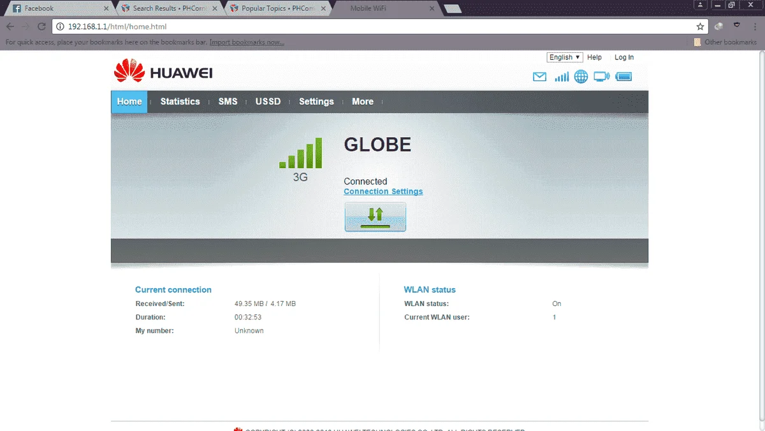The height and width of the screenshot is (431, 765).
Task: Click the Log In link
Action: (624, 57)
